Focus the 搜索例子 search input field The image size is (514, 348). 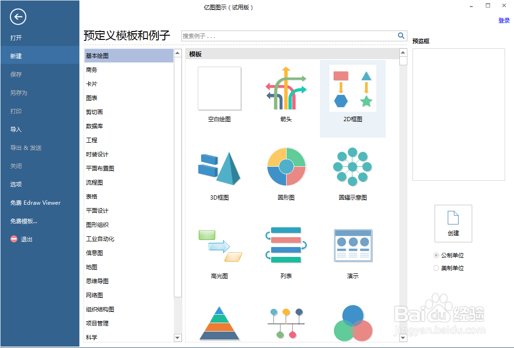point(289,36)
